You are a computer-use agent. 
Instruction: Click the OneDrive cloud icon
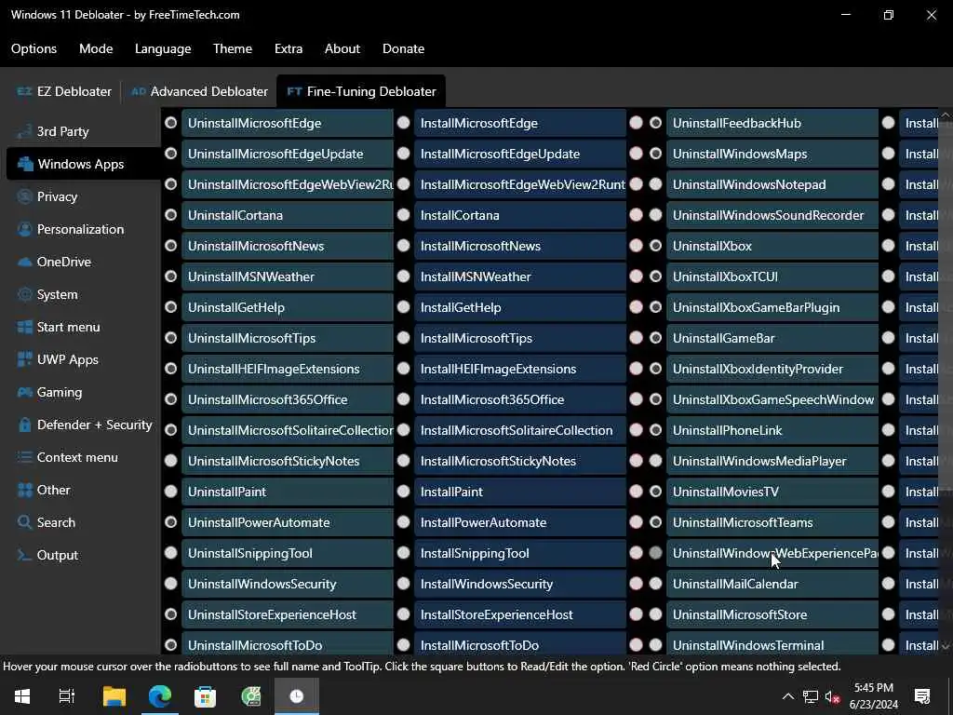click(24, 262)
